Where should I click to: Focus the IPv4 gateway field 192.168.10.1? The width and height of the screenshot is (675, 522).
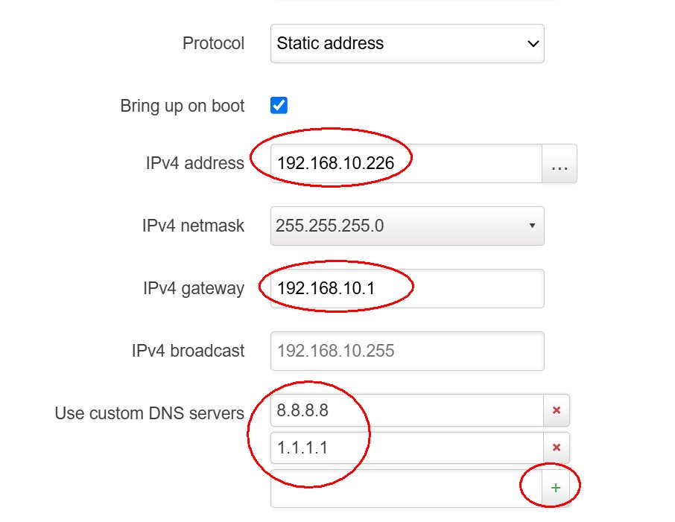(408, 288)
